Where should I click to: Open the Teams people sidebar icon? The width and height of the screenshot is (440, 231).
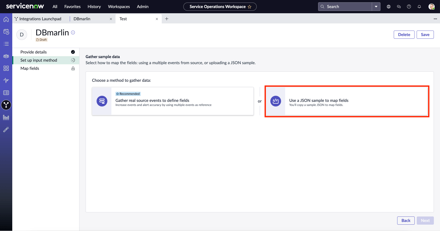(6, 56)
